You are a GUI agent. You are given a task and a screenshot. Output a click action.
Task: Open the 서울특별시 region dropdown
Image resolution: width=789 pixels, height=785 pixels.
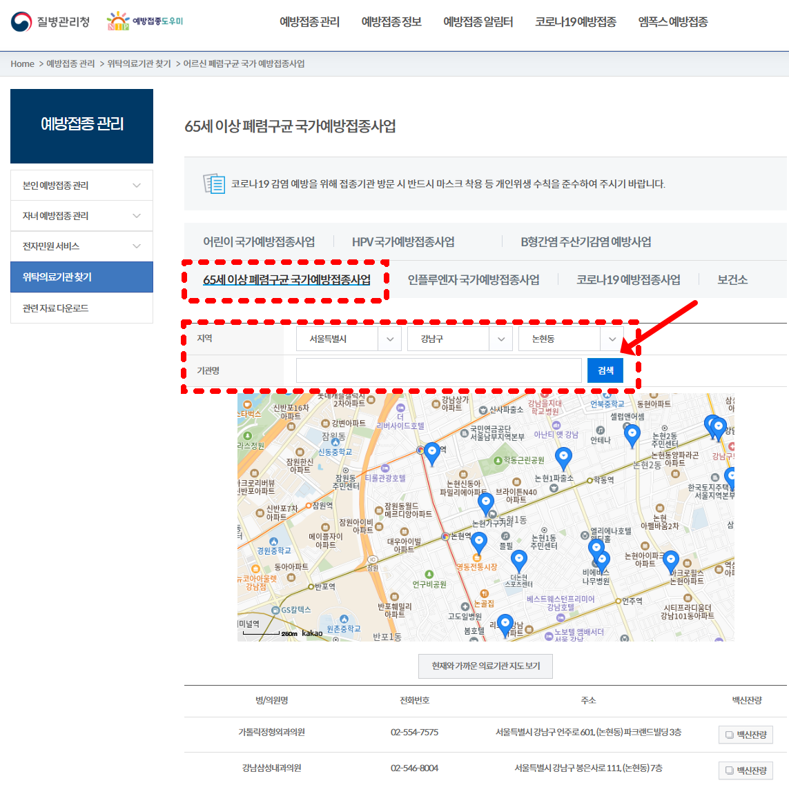tap(348, 339)
